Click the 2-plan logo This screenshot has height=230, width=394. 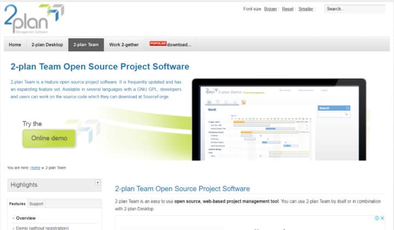[x=34, y=19]
